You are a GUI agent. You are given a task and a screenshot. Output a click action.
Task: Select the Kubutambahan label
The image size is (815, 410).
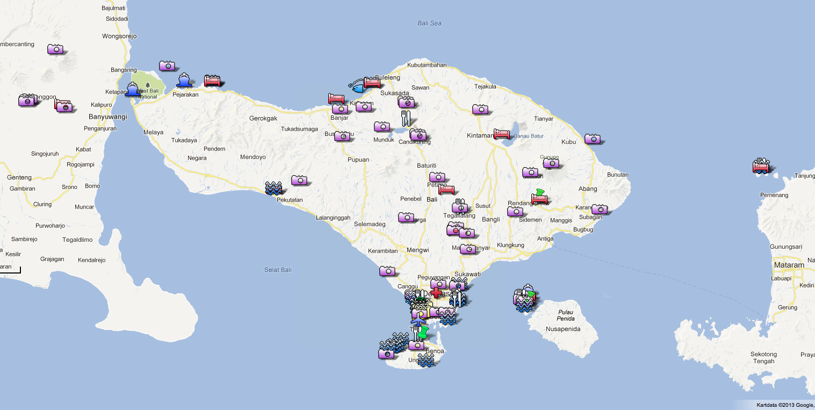click(427, 65)
